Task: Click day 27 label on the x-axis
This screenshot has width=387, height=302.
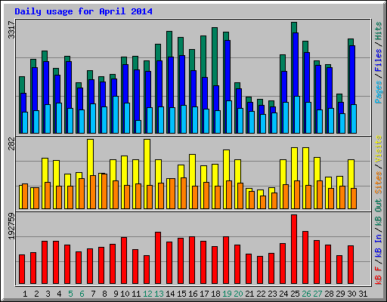Action: click(317, 294)
